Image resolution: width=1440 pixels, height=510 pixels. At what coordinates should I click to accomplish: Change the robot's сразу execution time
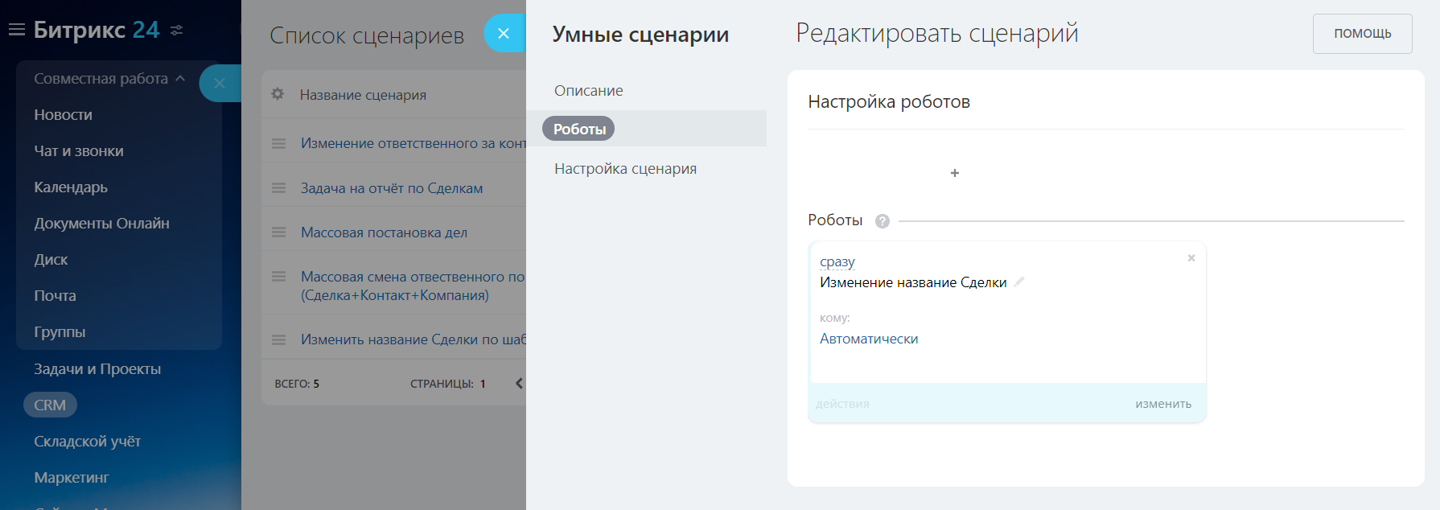[x=837, y=262]
